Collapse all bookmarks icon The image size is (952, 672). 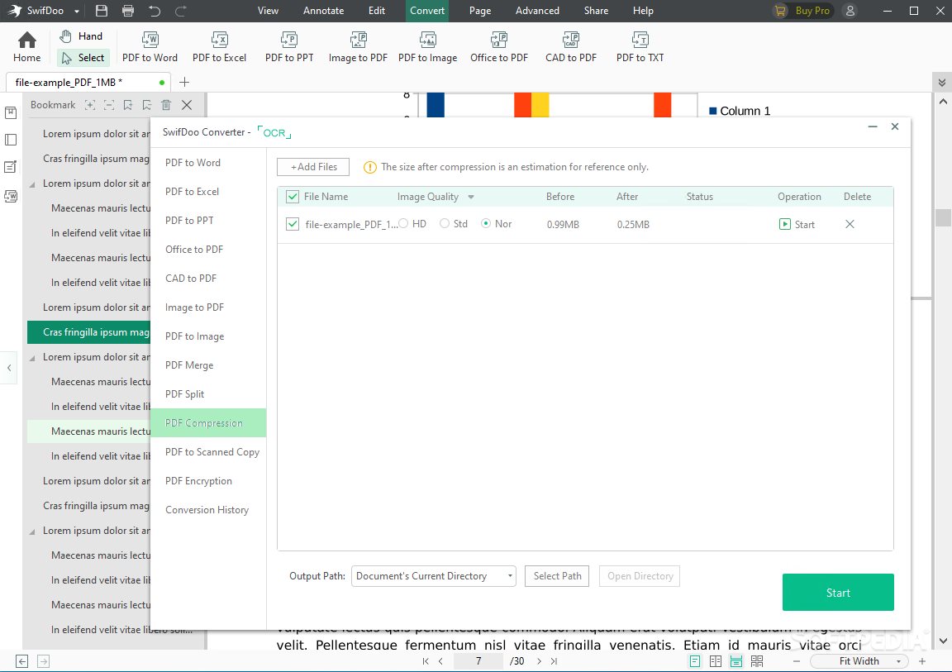pyautogui.click(x=109, y=105)
